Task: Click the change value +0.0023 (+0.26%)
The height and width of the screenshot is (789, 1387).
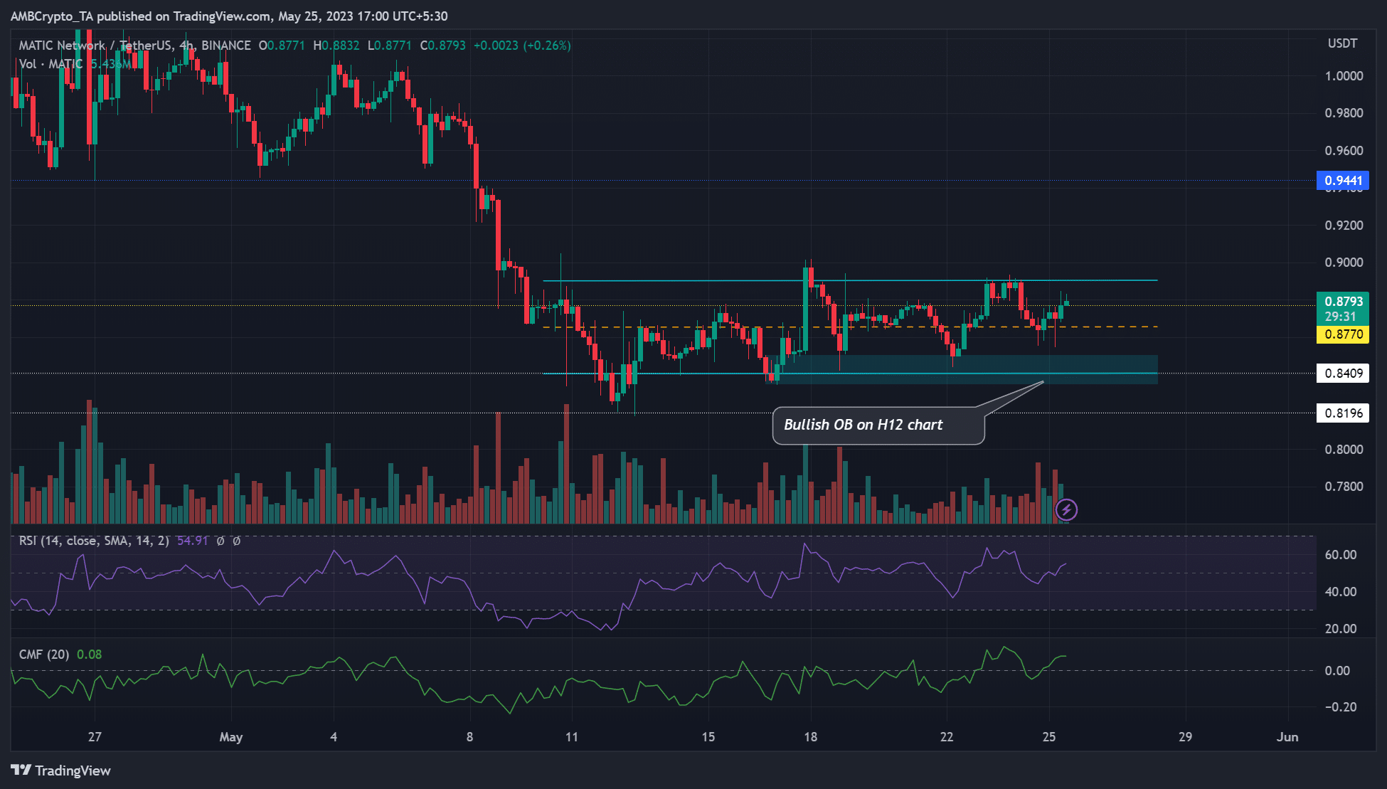Action: [x=522, y=46]
